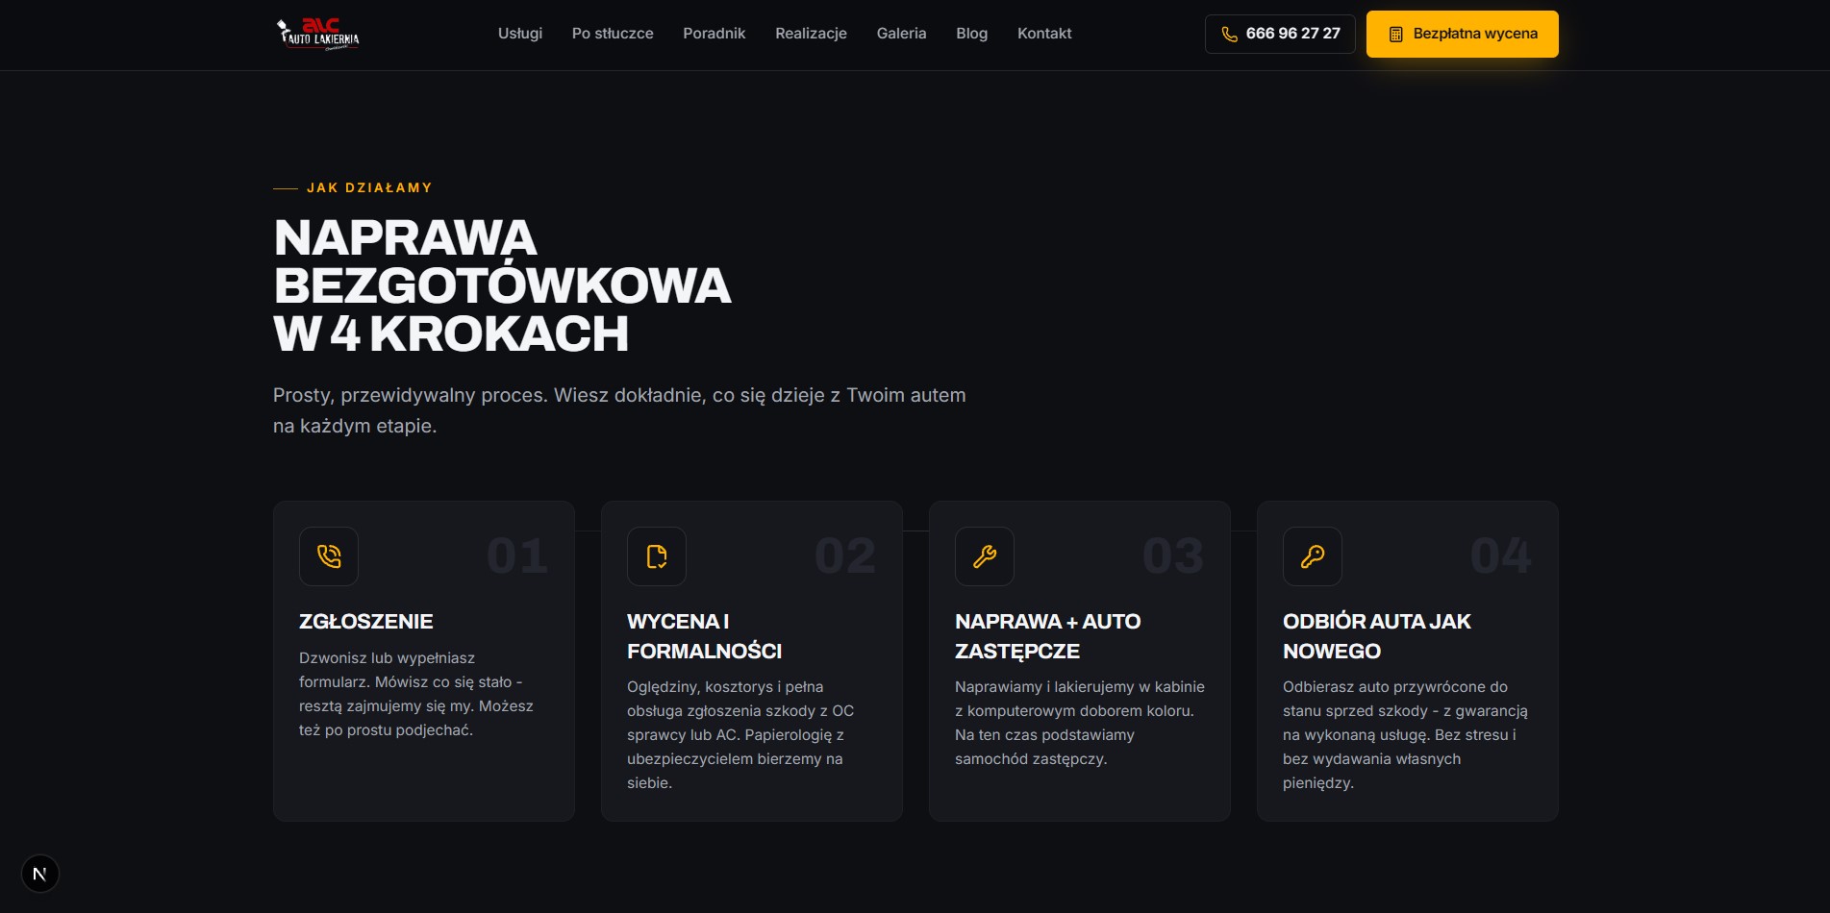Click the Bezpłatna wycena button

point(1462,34)
